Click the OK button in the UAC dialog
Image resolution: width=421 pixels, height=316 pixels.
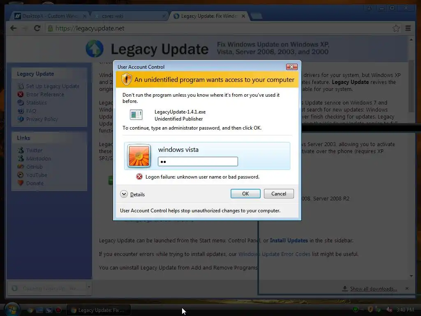tap(245, 193)
